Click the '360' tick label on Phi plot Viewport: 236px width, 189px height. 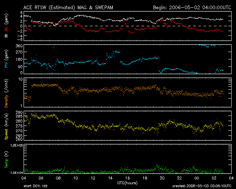pyautogui.click(x=19, y=46)
